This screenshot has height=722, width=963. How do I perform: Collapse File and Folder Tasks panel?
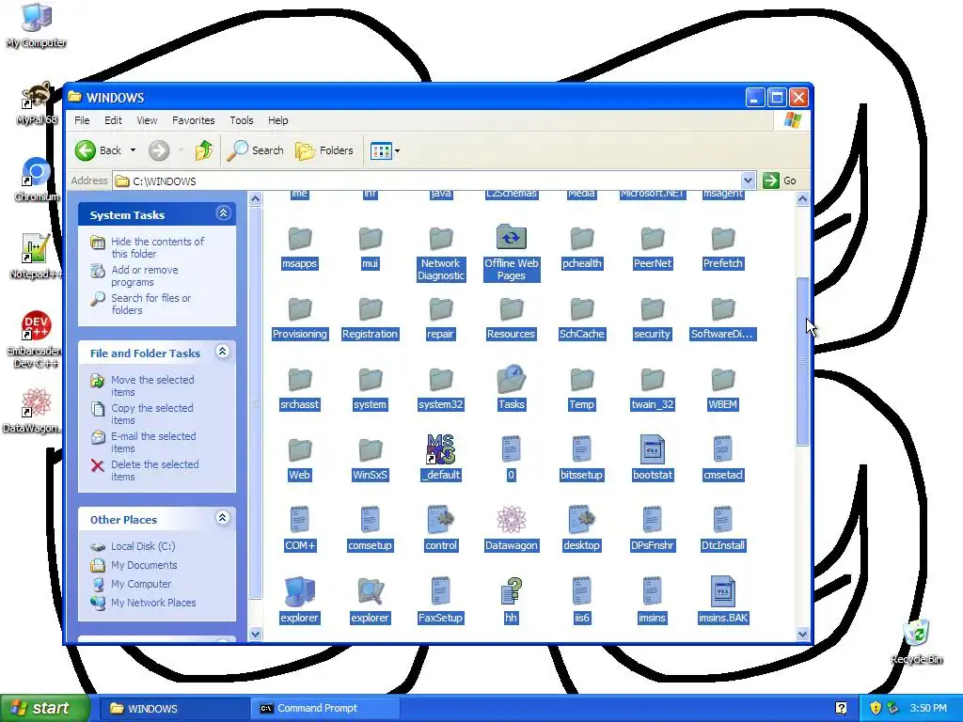pos(222,352)
